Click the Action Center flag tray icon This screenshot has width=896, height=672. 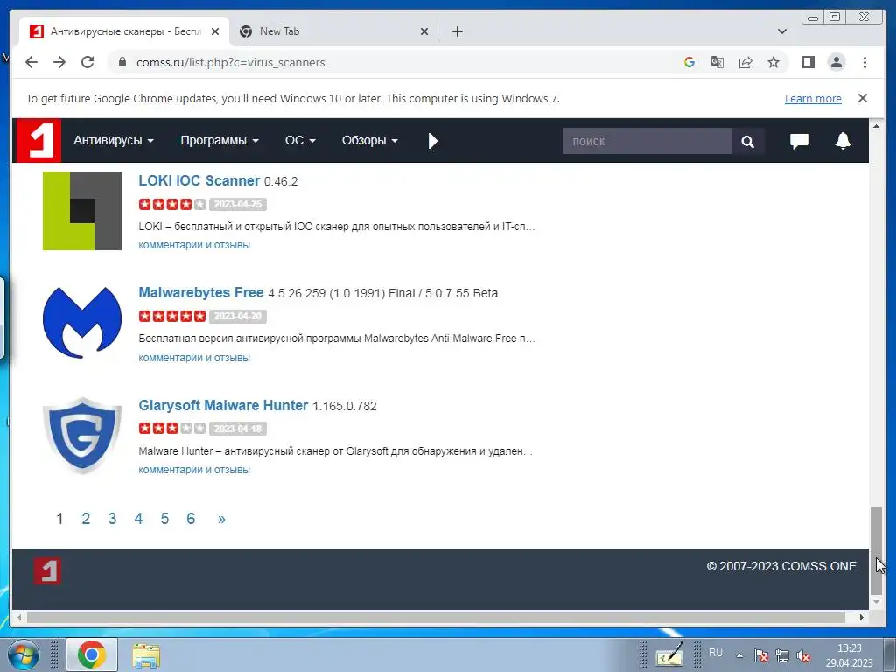[760, 656]
